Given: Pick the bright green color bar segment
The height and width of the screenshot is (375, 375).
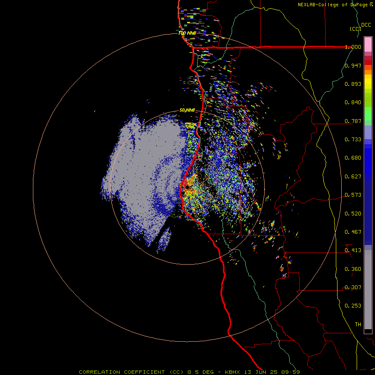Looking at the screenshot, I should pos(368,114).
